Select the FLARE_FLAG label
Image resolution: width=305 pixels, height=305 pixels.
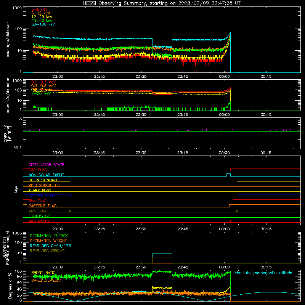pos(40,190)
